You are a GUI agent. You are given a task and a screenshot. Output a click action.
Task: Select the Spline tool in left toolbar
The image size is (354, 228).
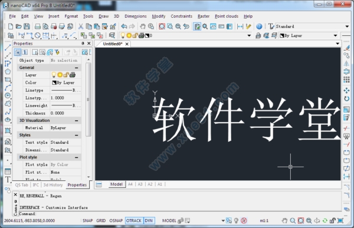coord(8,111)
